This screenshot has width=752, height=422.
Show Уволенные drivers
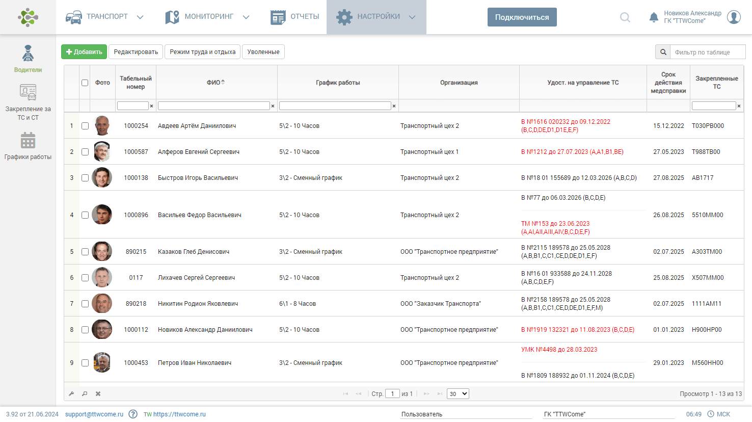tap(263, 52)
